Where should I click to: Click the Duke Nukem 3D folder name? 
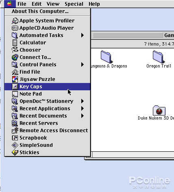(x=156, y=118)
